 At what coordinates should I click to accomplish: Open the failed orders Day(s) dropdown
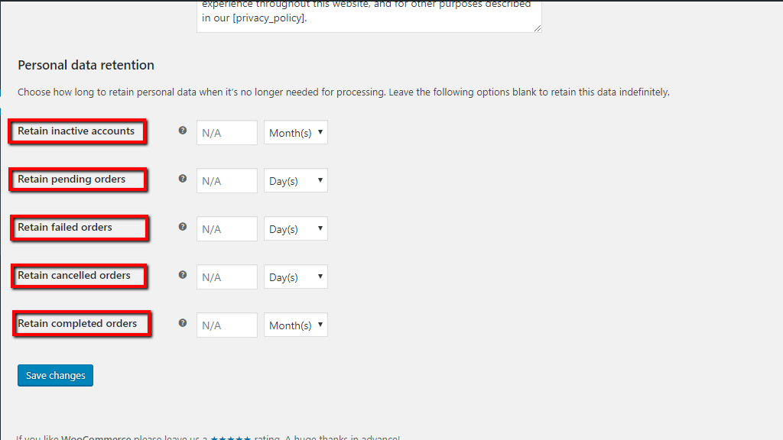(295, 228)
